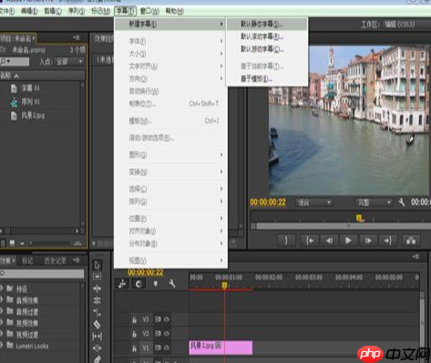The image size is (431, 363).
Task: Click the timeline playhead marker
Action: [x=224, y=286]
